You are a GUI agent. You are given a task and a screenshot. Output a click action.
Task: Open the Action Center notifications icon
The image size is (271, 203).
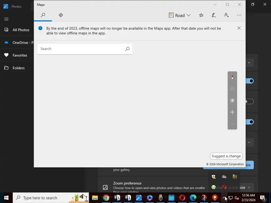[x=263, y=198]
